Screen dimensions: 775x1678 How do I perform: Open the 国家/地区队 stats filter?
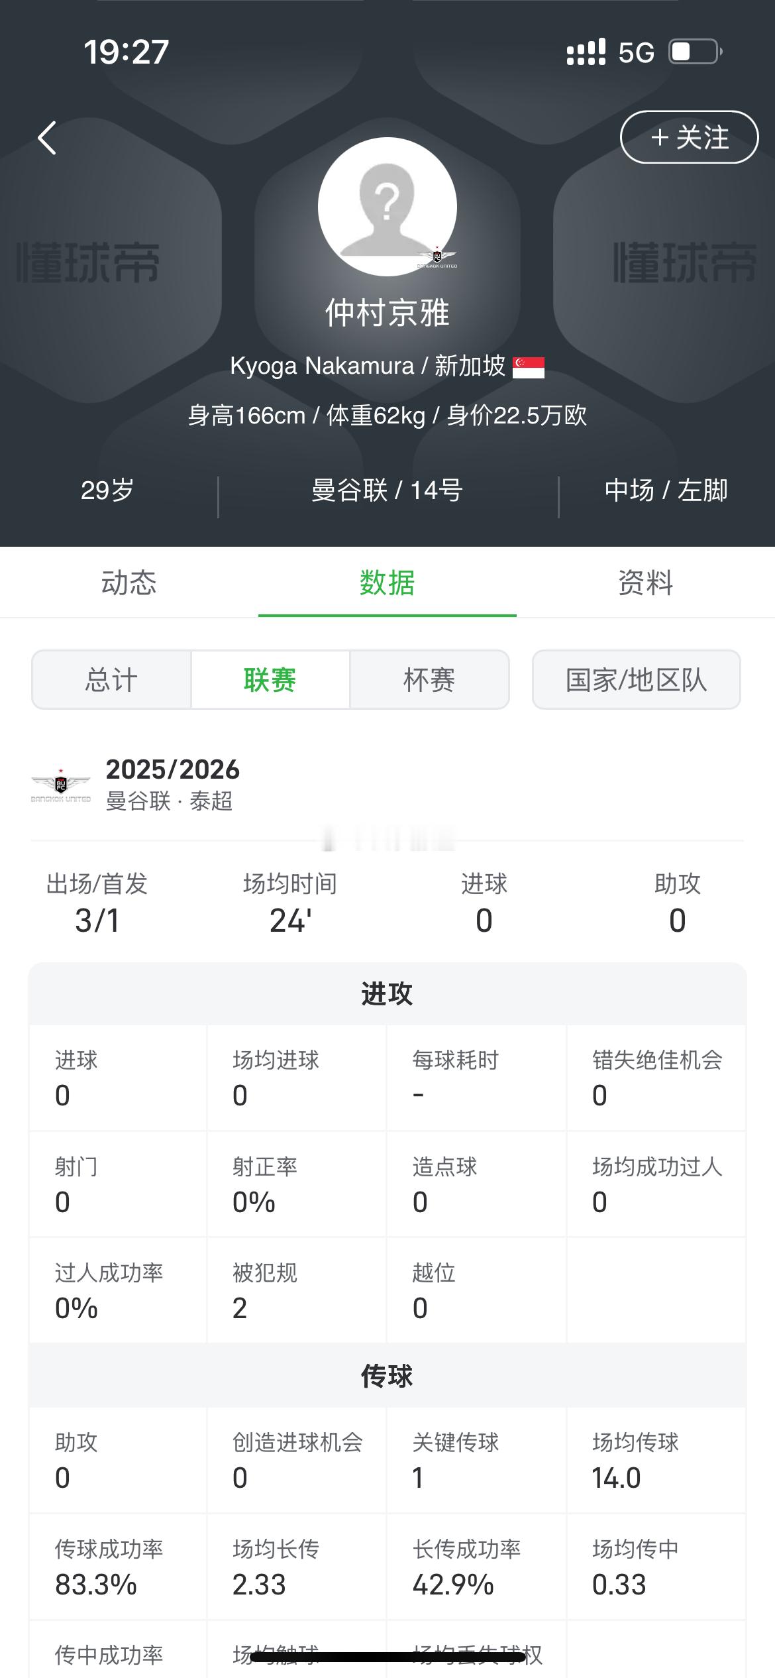click(x=636, y=680)
